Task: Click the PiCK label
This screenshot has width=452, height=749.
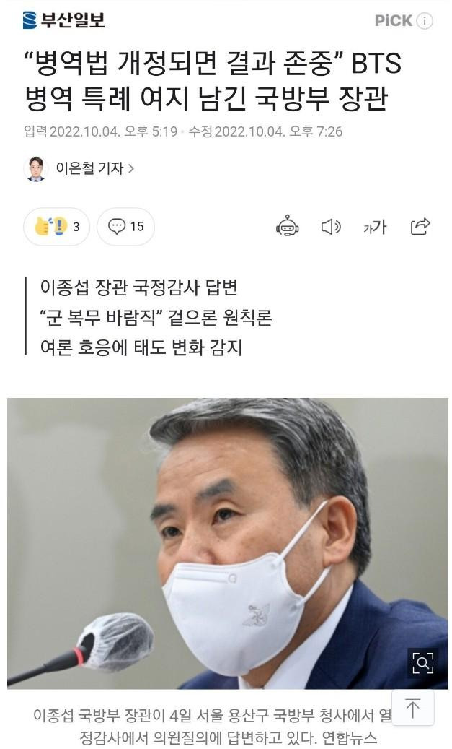Action: [394, 20]
